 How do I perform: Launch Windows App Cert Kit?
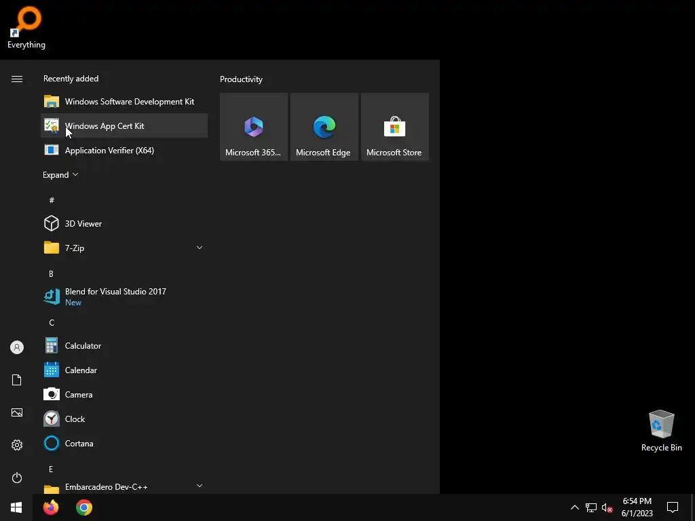pos(124,126)
